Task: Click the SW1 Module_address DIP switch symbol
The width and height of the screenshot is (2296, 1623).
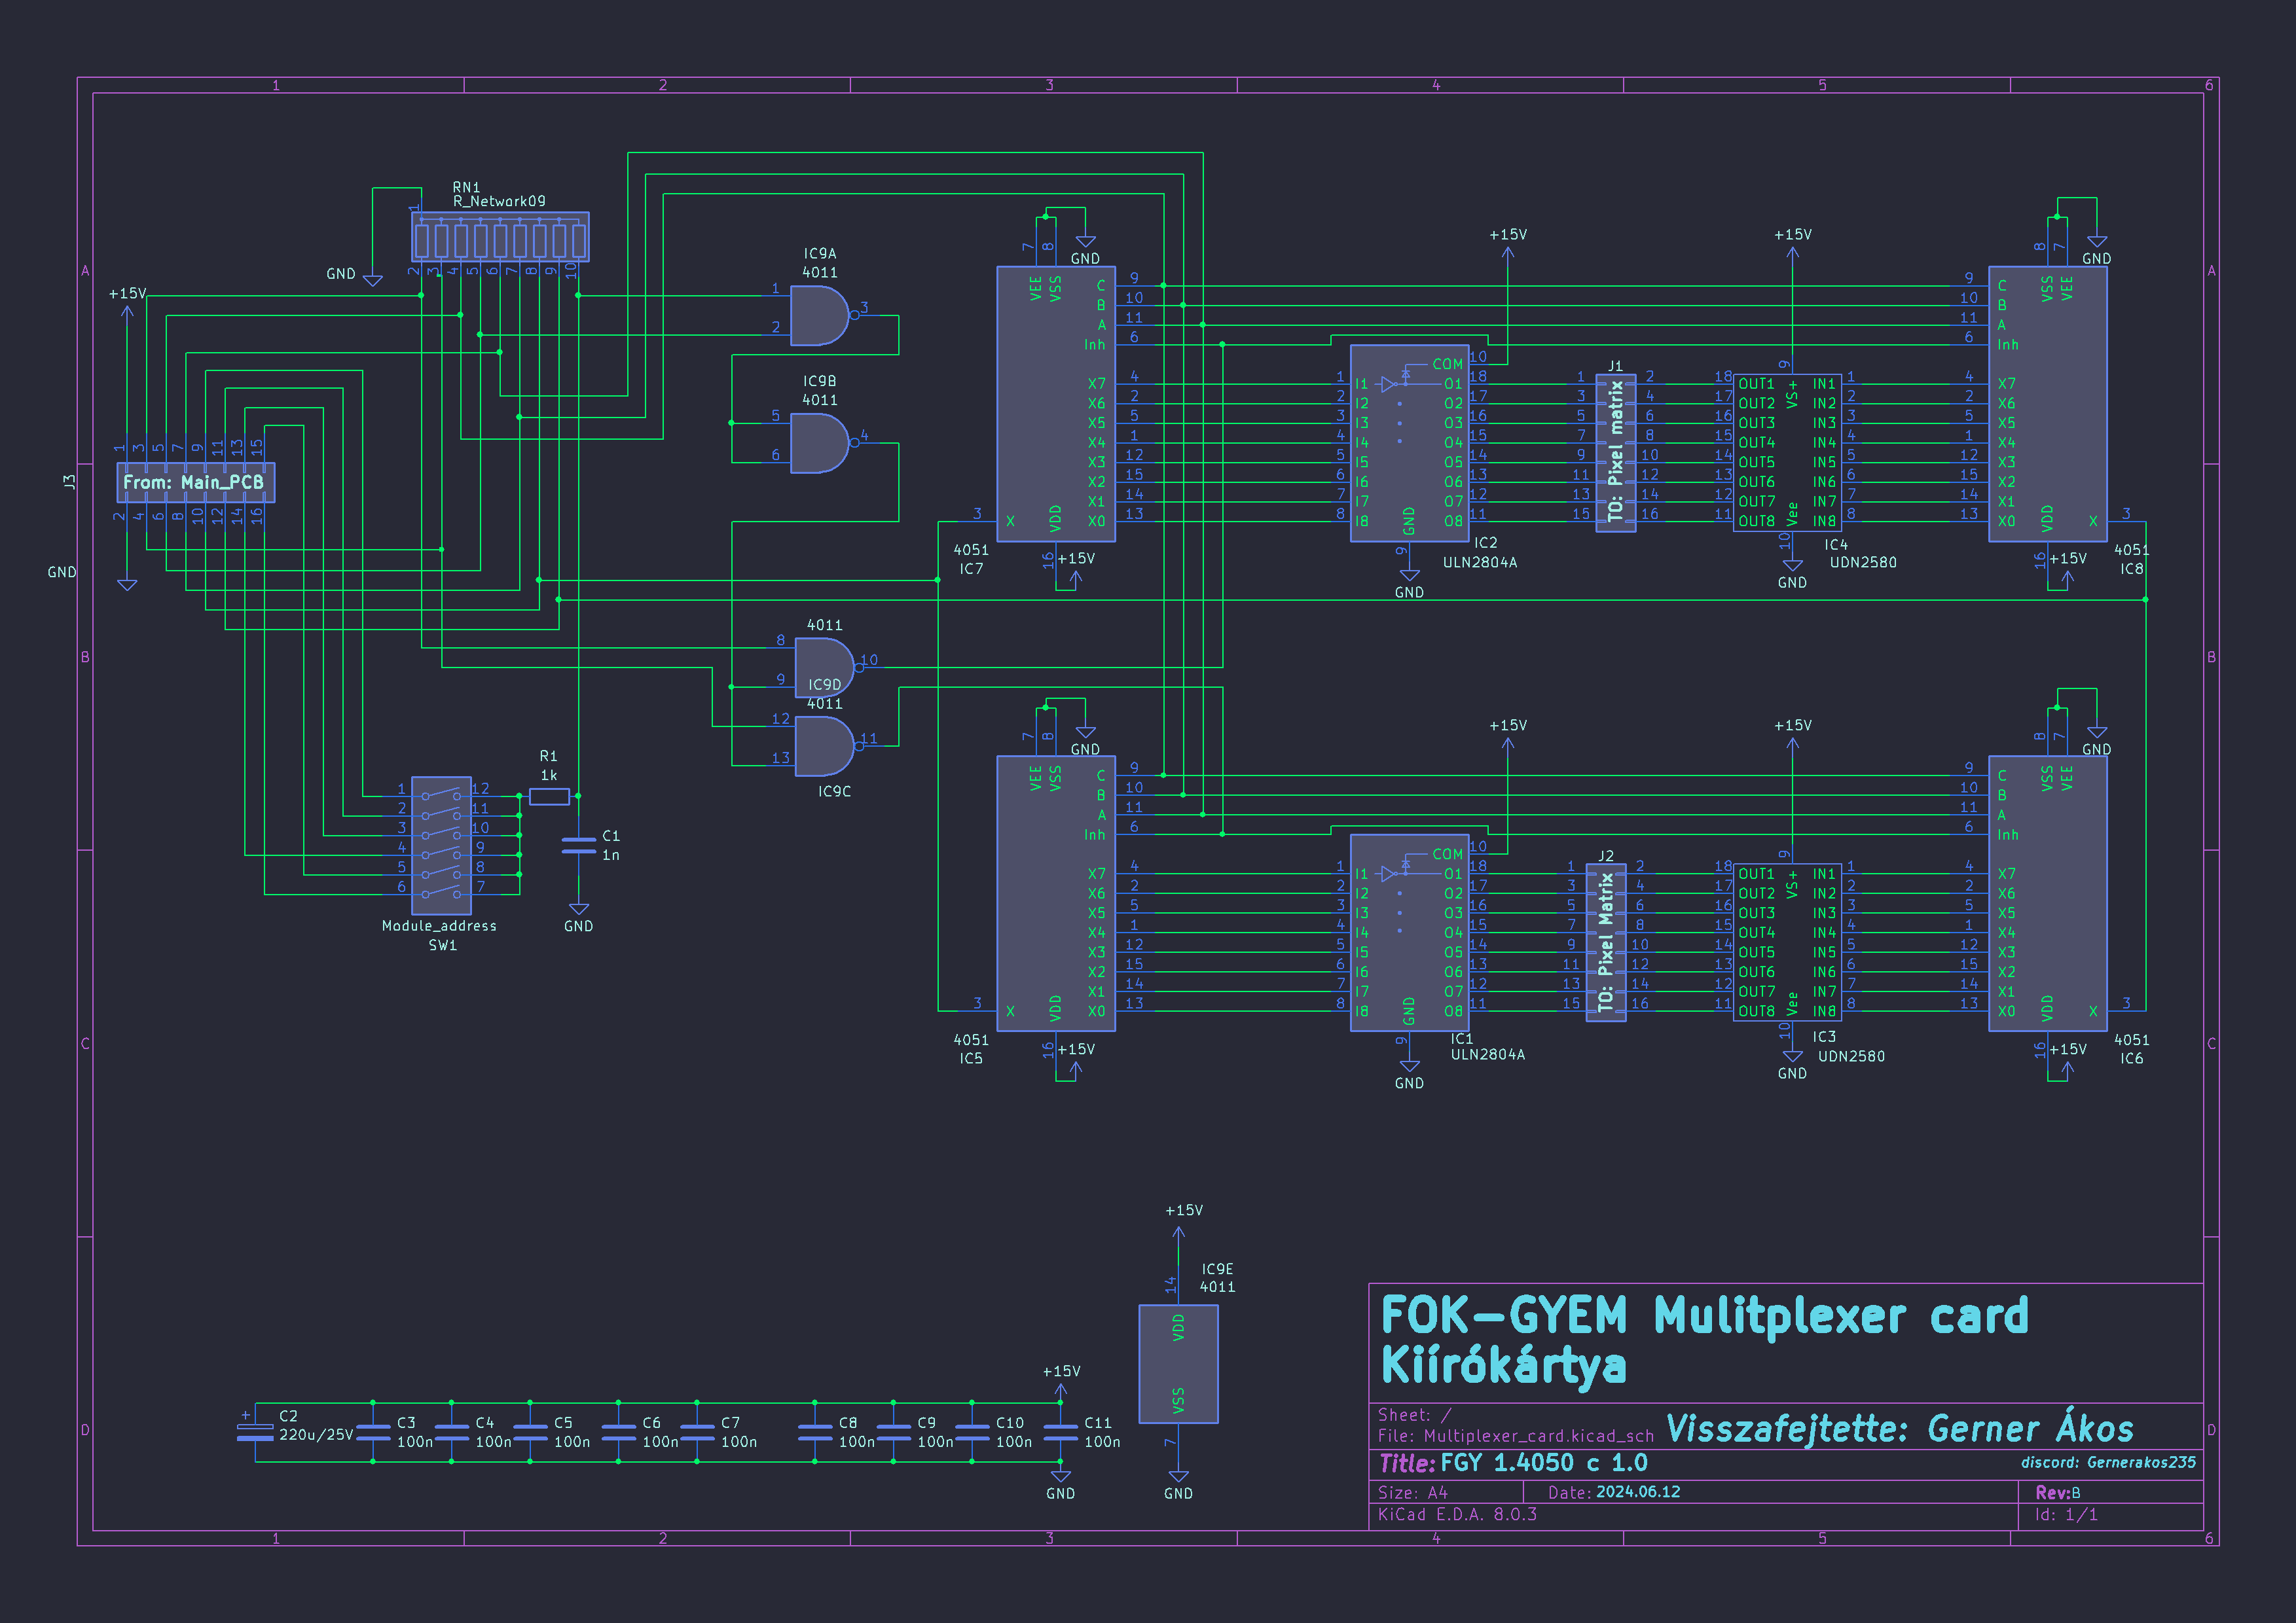Action: [441, 846]
